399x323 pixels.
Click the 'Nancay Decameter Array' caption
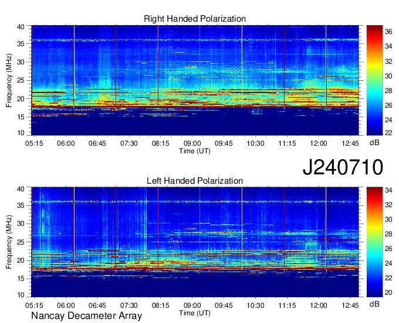(x=86, y=315)
